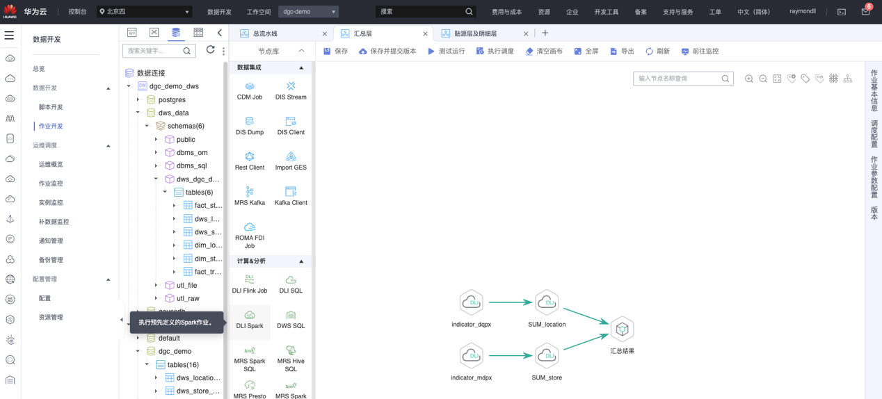The image size is (882, 399).
Task: Zoom in on the canvas
Action: tap(749, 79)
